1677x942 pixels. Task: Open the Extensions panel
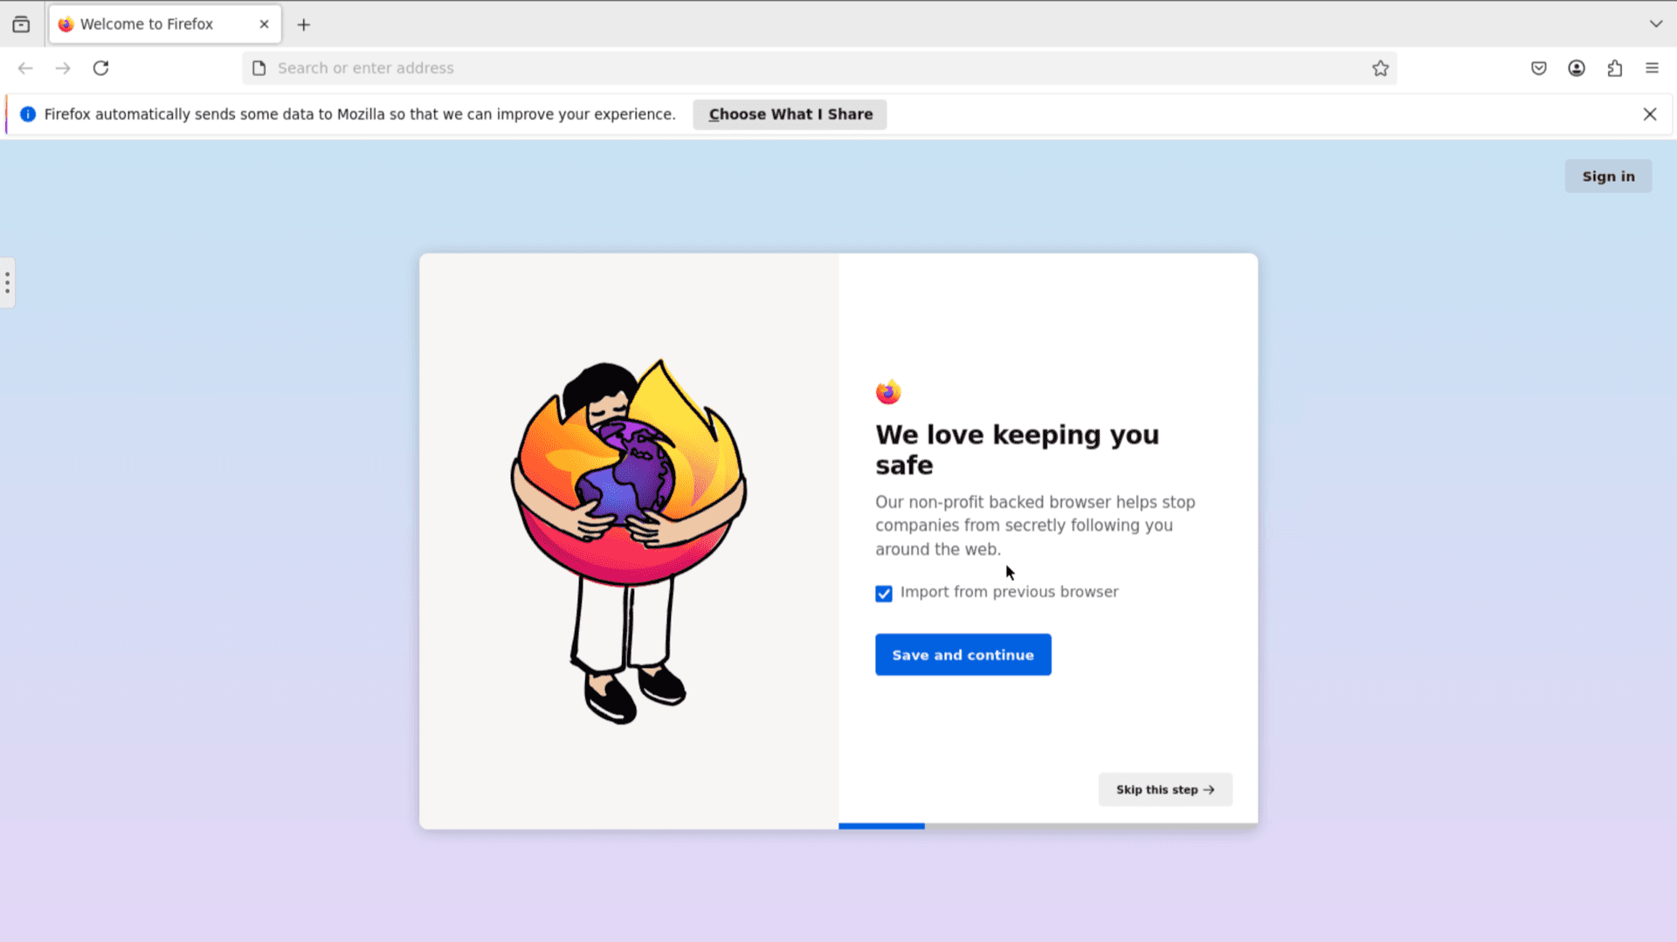1615,68
